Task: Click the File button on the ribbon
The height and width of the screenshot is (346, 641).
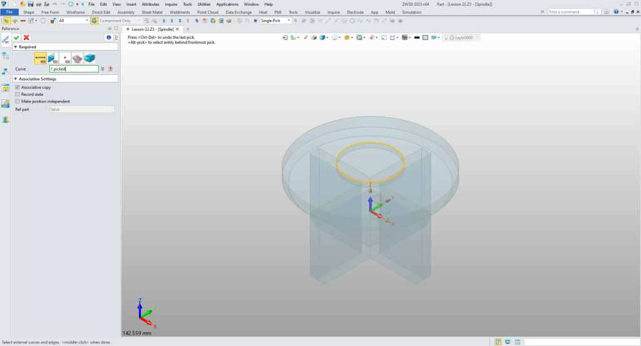Action: pyautogui.click(x=9, y=12)
